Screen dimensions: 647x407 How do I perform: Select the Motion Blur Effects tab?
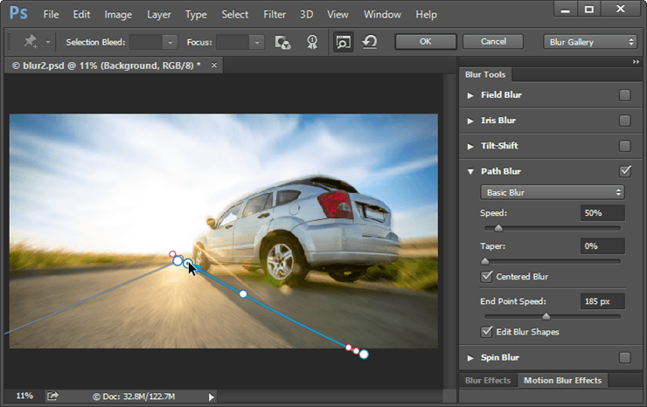[x=562, y=380]
